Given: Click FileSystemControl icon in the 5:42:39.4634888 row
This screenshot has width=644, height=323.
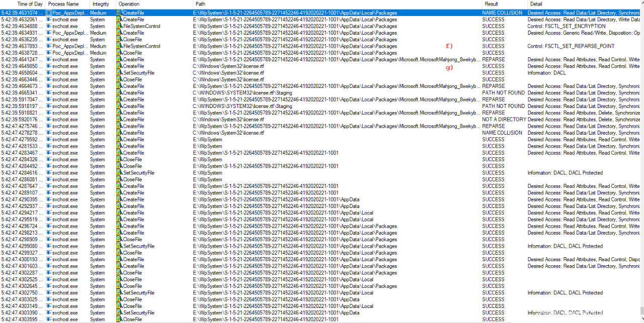Looking at the screenshot, I should coord(119,26).
